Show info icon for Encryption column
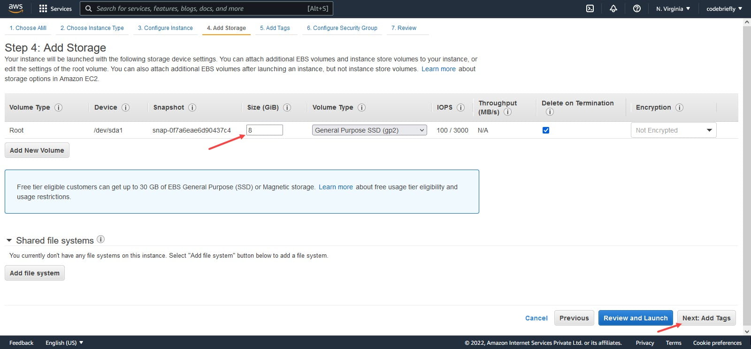751x349 pixels. [x=679, y=107]
